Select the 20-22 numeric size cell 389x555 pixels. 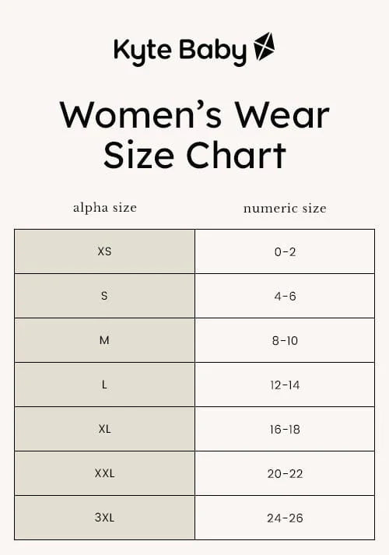point(285,473)
